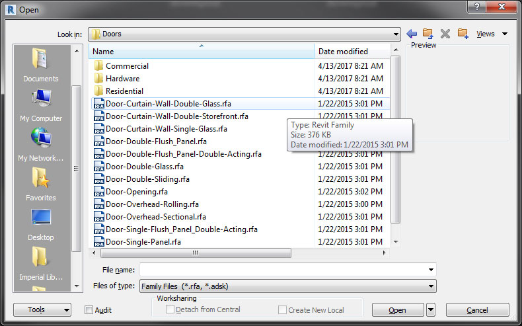Click the Residential folder icon

[x=98, y=91]
